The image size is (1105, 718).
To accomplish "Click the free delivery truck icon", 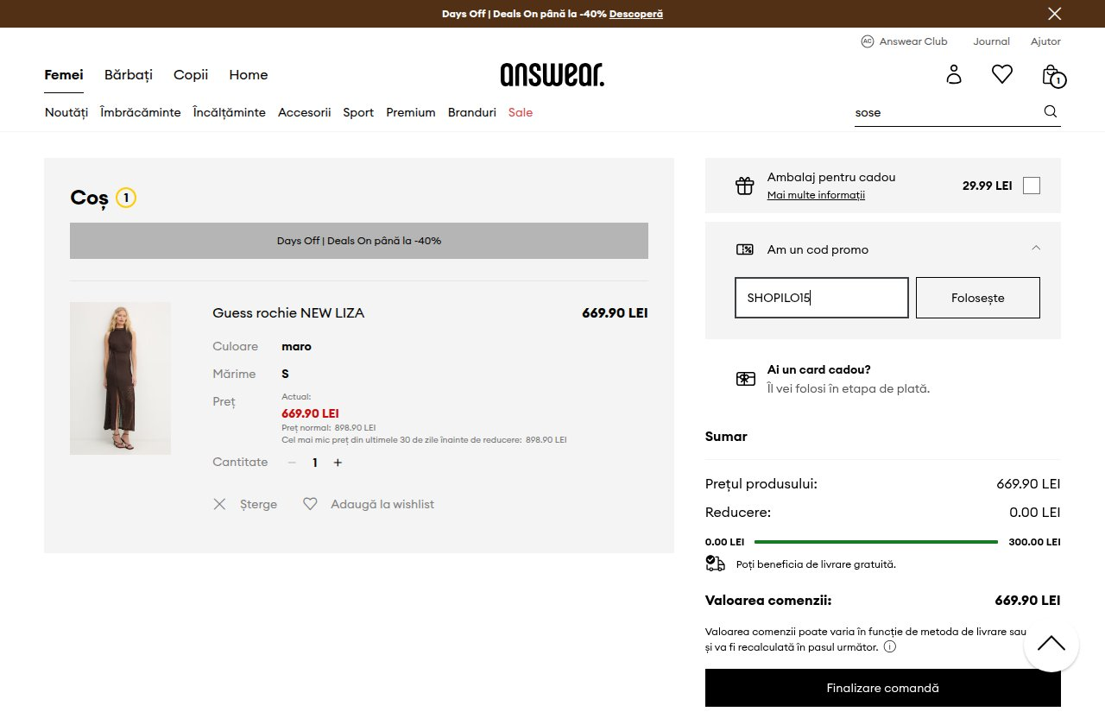I will click(x=715, y=564).
